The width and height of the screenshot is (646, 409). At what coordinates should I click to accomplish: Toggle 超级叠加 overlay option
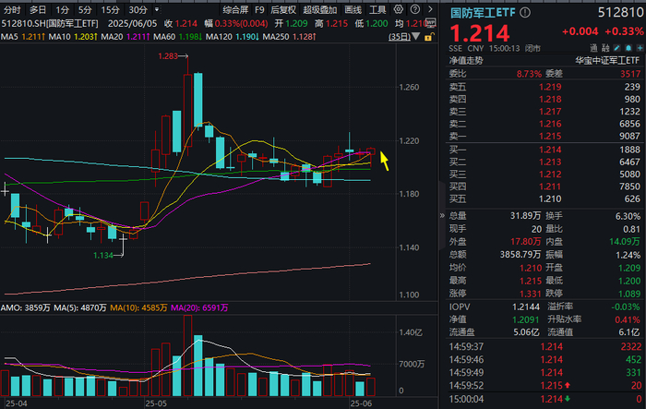[x=319, y=9]
